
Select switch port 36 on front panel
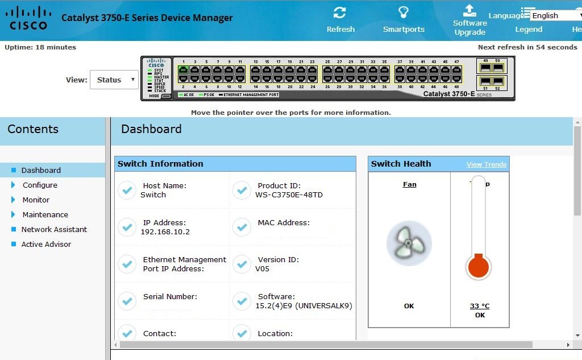click(385, 78)
